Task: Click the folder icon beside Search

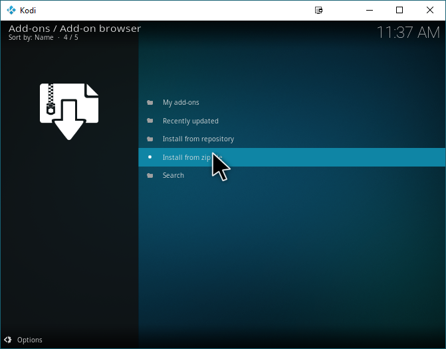Action: pyautogui.click(x=150, y=175)
